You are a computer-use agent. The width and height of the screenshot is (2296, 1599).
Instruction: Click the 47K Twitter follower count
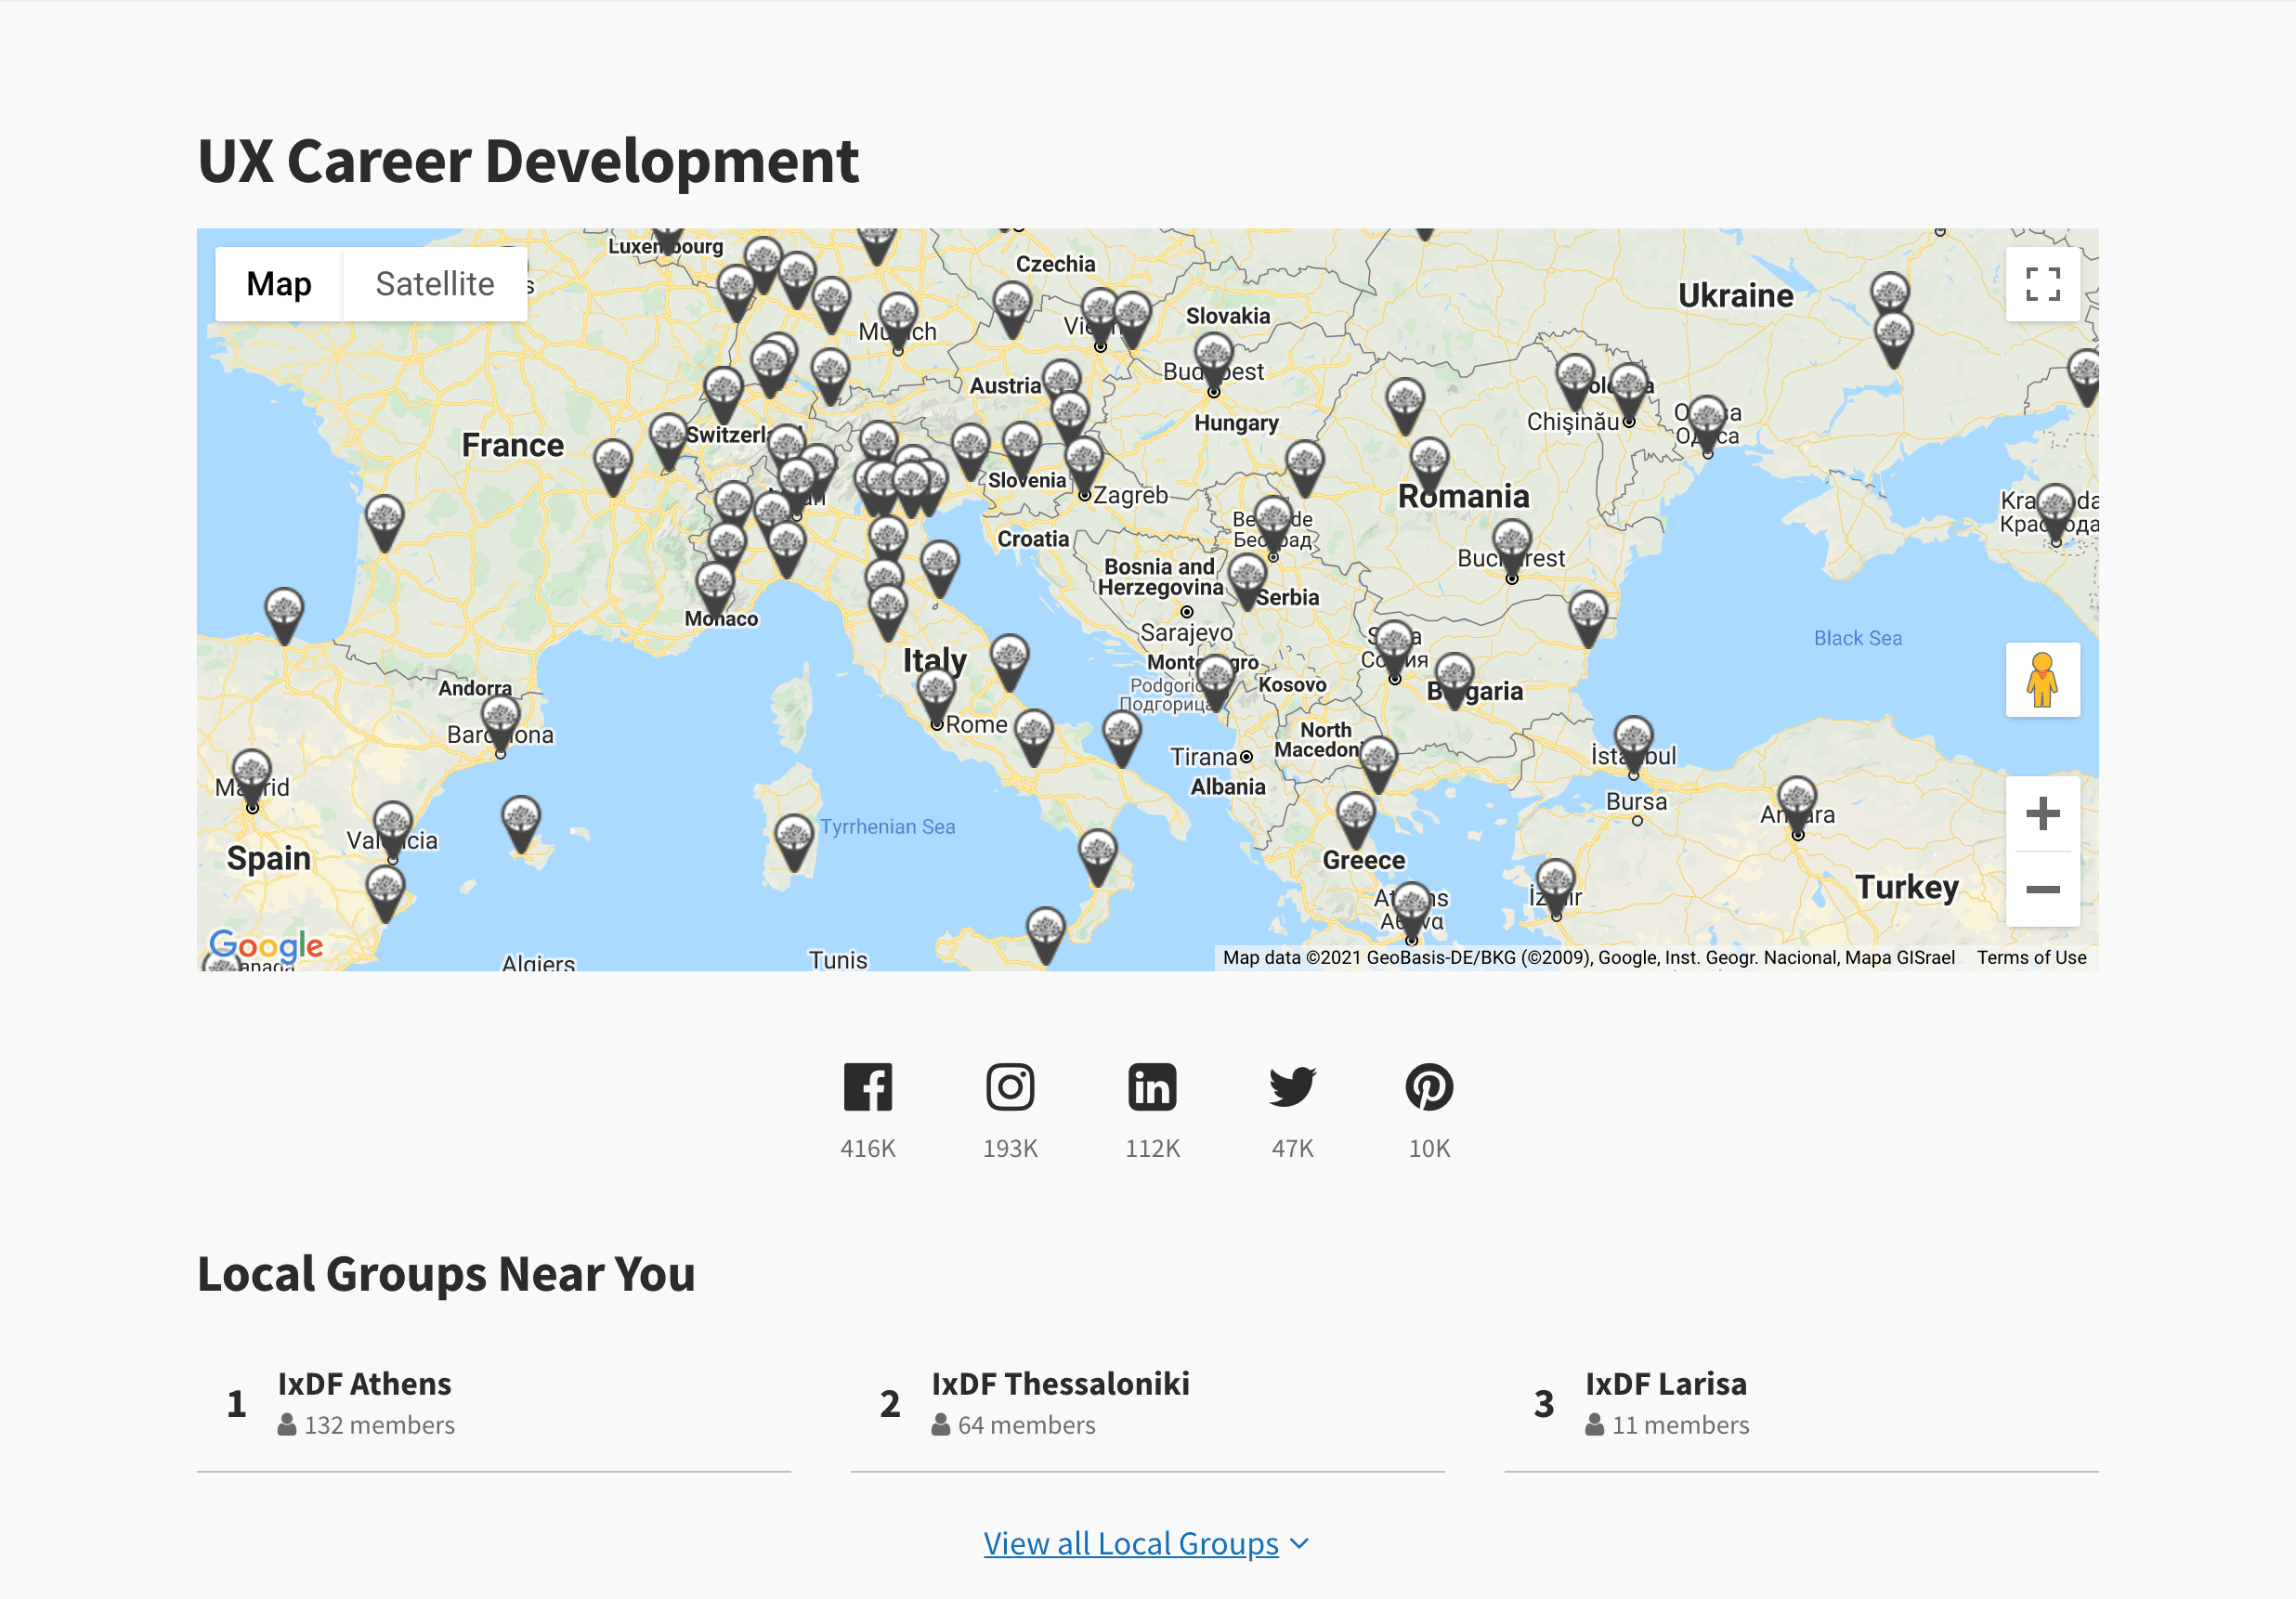pyautogui.click(x=1292, y=1148)
